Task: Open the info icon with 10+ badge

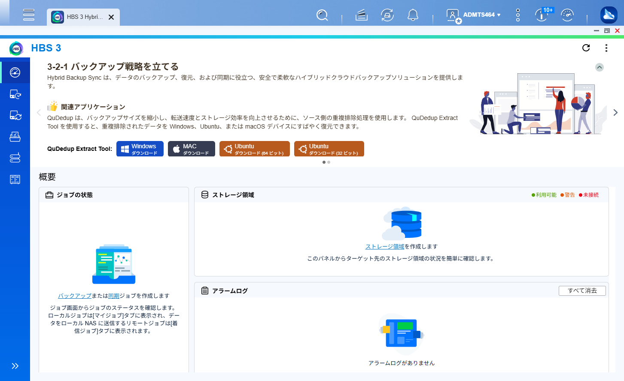Action: click(542, 15)
